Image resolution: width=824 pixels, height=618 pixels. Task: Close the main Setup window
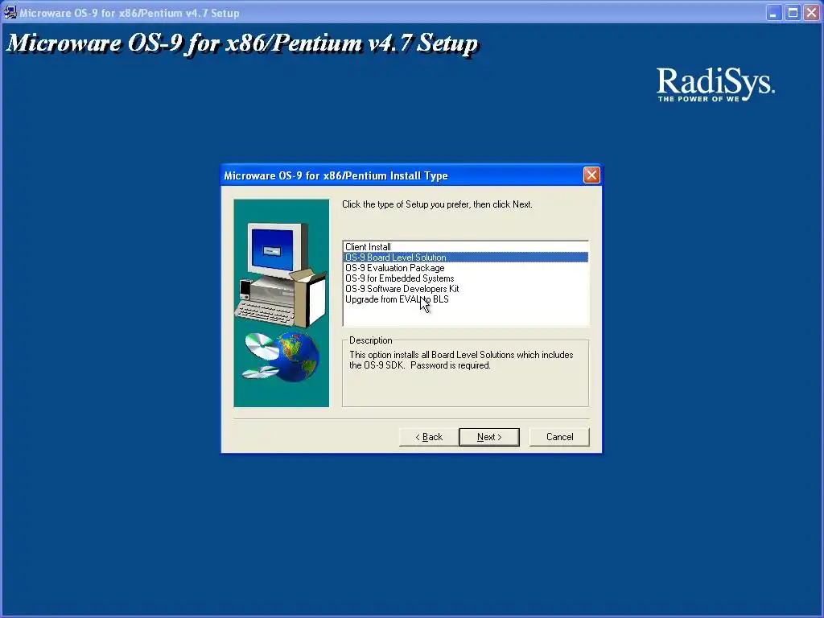click(811, 13)
